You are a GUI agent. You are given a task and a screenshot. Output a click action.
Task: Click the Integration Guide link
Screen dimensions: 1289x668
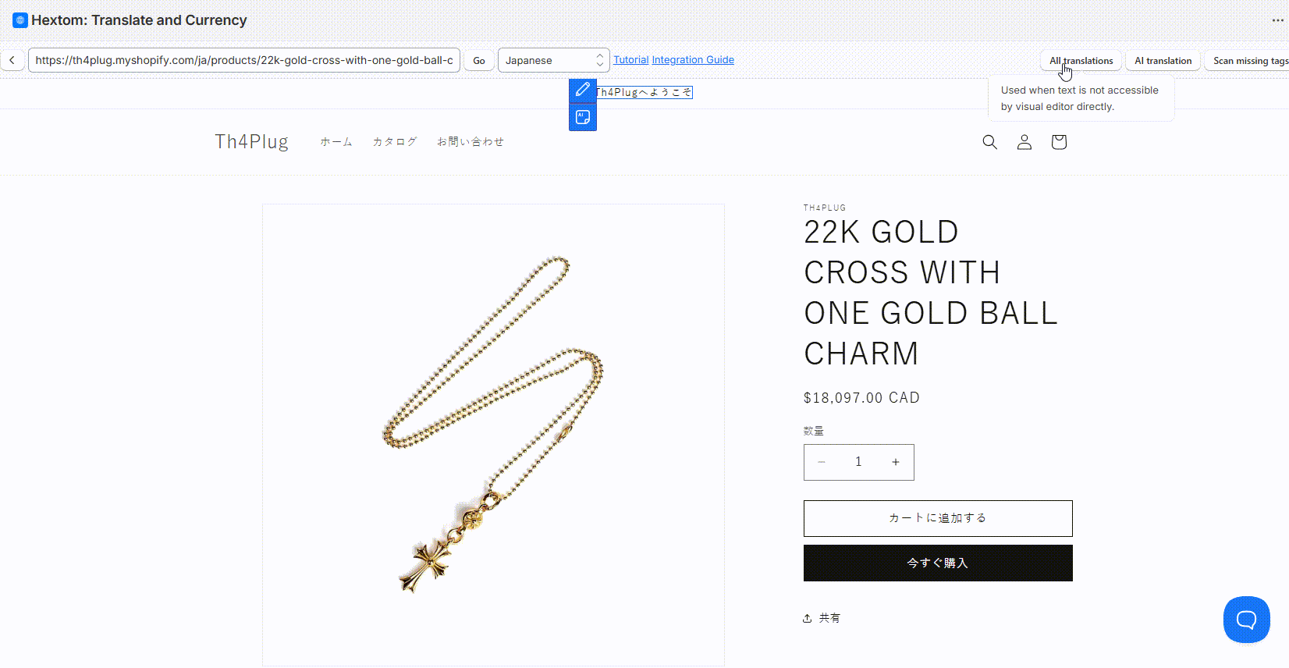click(693, 60)
